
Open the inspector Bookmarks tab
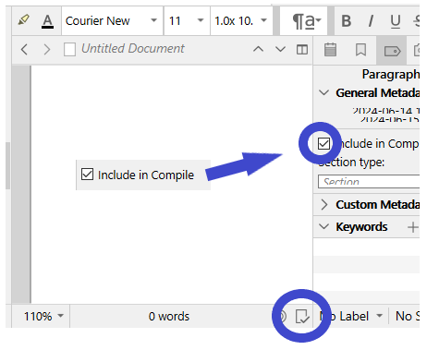[360, 50]
